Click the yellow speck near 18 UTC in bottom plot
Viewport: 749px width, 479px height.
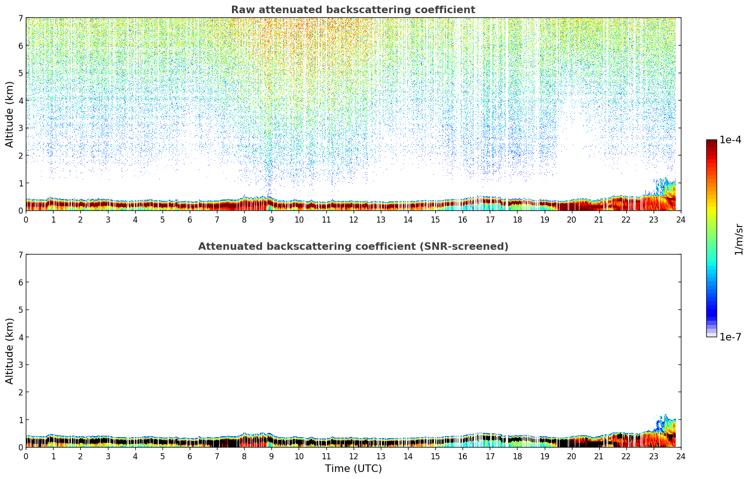[x=525, y=339]
